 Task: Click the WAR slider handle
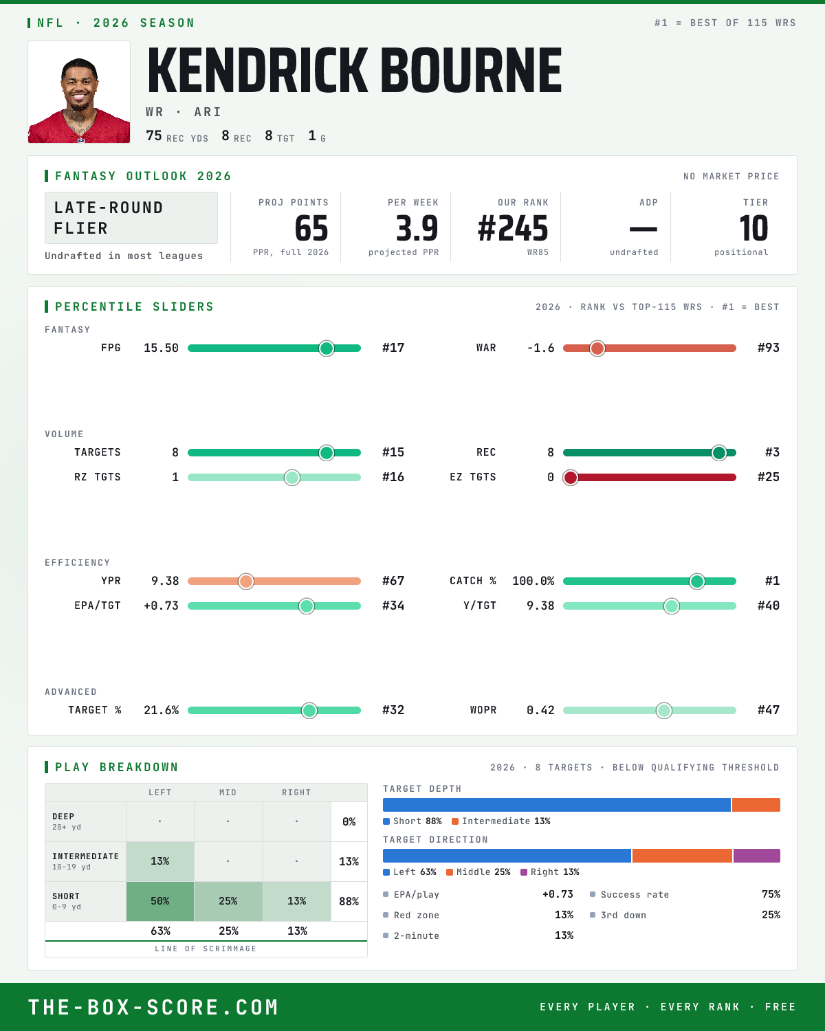597,348
